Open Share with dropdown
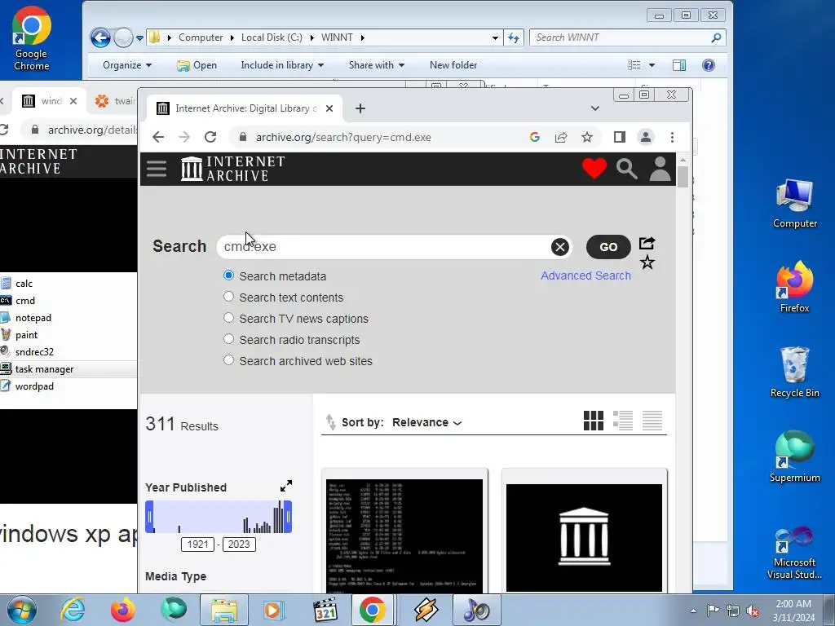This screenshot has width=835, height=626. [377, 65]
